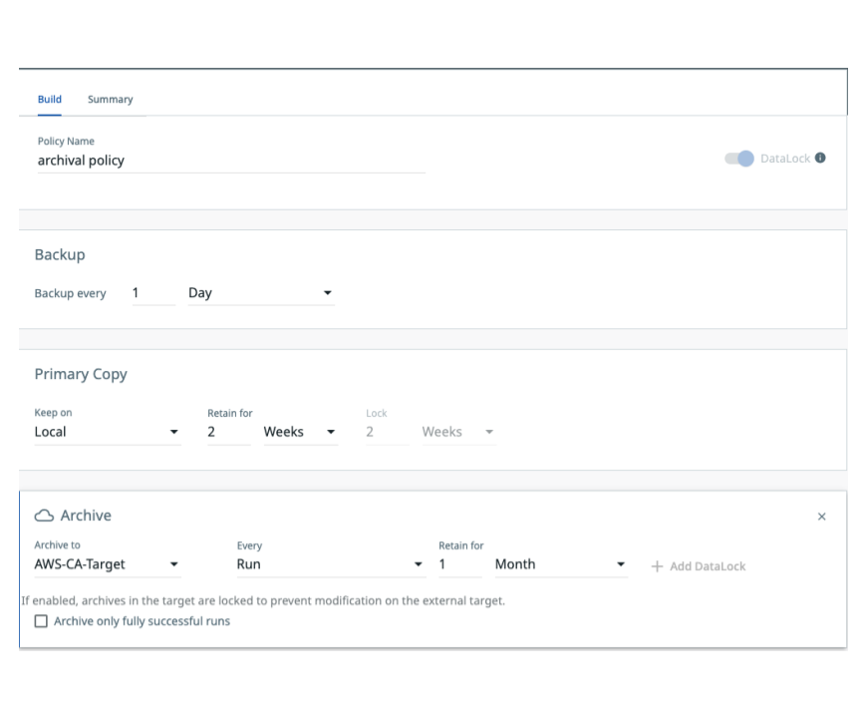This screenshot has width=864, height=718.
Task: Select the Build tab
Action: click(x=49, y=100)
